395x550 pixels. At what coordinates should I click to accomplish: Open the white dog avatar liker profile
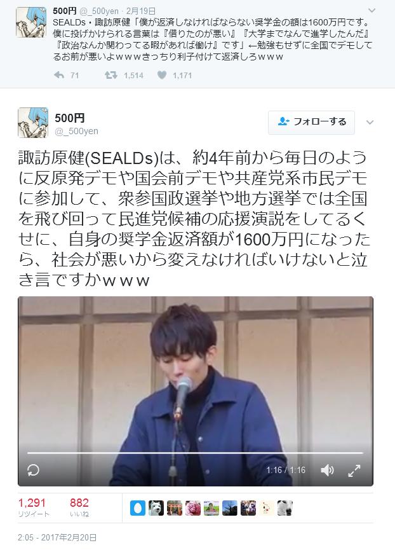(156, 508)
